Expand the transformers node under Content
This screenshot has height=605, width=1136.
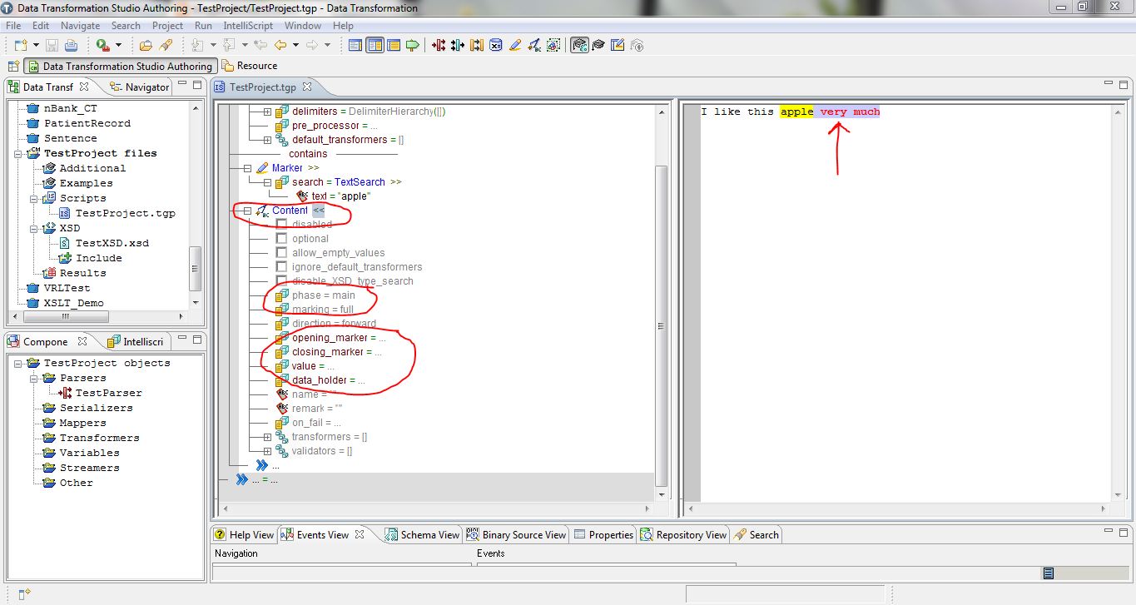(x=267, y=437)
